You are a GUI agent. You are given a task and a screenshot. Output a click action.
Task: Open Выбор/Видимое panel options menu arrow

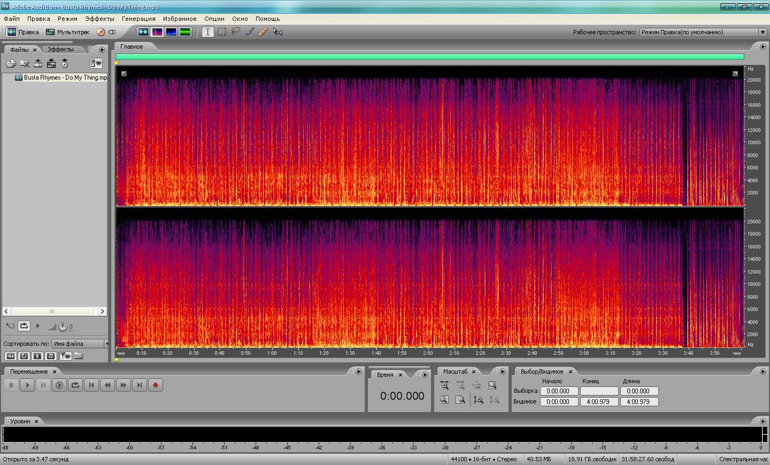763,371
